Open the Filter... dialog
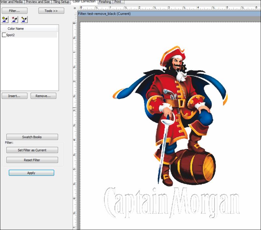The width and height of the screenshot is (261, 230). (14, 11)
